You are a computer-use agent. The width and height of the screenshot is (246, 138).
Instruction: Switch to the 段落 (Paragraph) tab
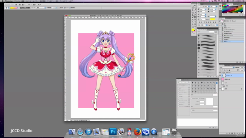click(202, 4)
